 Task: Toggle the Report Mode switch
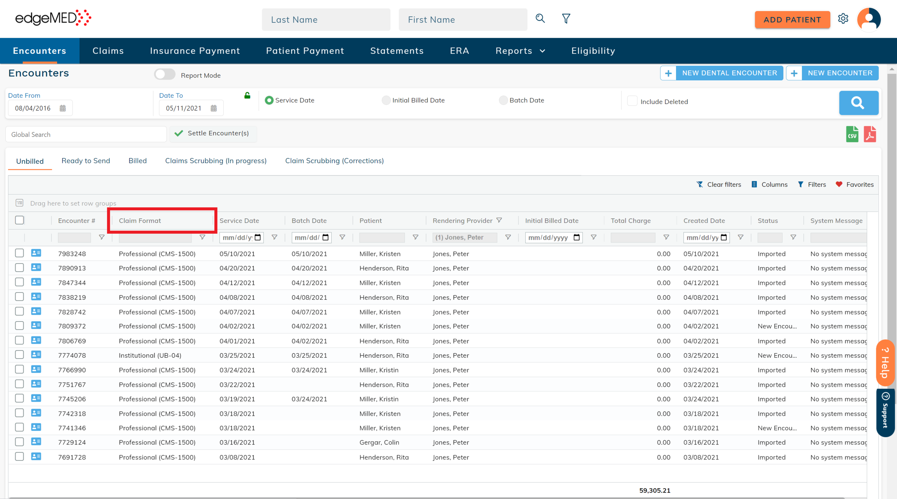pos(165,75)
